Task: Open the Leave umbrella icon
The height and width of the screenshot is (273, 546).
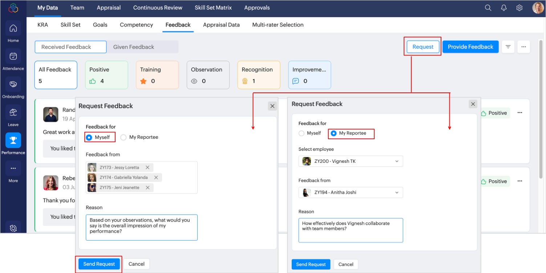Action: 13,113
